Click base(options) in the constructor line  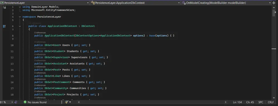tap(159, 36)
